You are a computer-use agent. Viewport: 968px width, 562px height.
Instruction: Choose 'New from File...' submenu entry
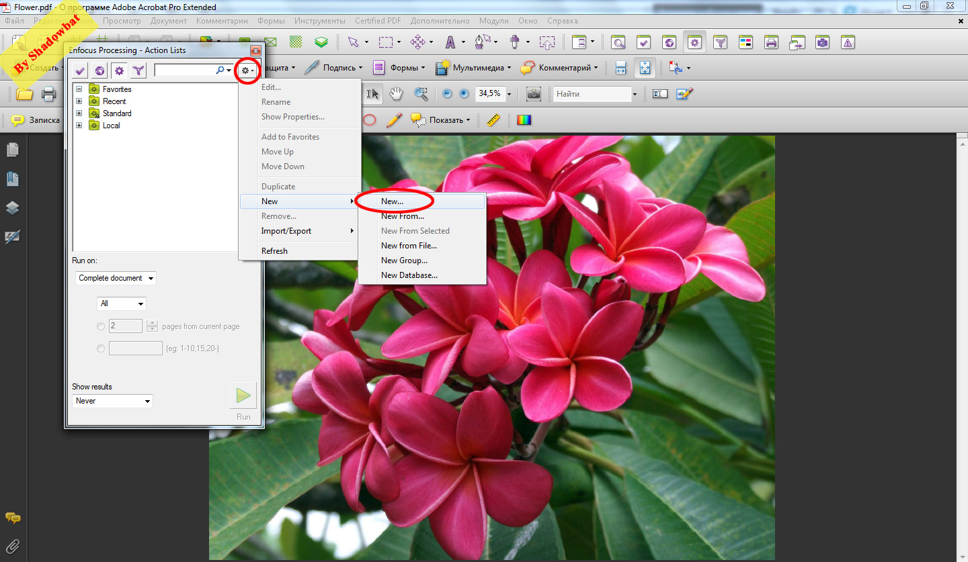(421, 246)
